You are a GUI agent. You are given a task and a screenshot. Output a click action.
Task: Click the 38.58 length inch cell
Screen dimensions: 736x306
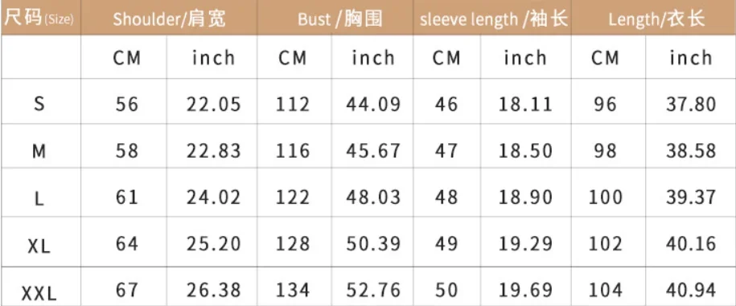pyautogui.click(x=691, y=151)
